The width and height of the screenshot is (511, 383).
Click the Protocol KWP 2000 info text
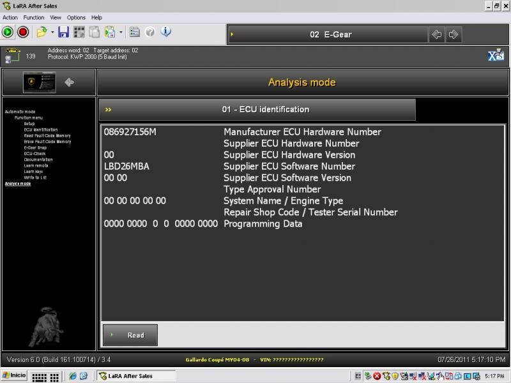(x=87, y=57)
